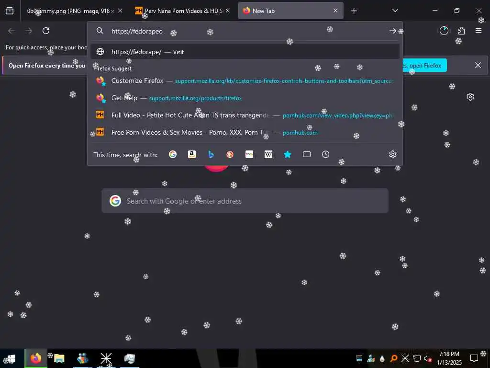The image size is (490, 368).
Task: Search within Bookmarks star icon
Action: (x=288, y=154)
